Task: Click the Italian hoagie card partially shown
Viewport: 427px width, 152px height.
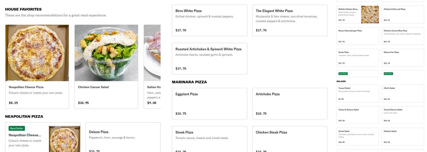Action: (x=152, y=67)
